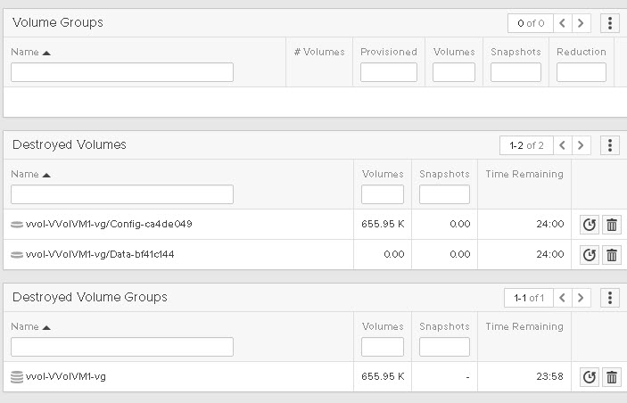Focus the Volume Groups Name filter field
Screen dimensions: 627x403
pyautogui.click(x=122, y=72)
